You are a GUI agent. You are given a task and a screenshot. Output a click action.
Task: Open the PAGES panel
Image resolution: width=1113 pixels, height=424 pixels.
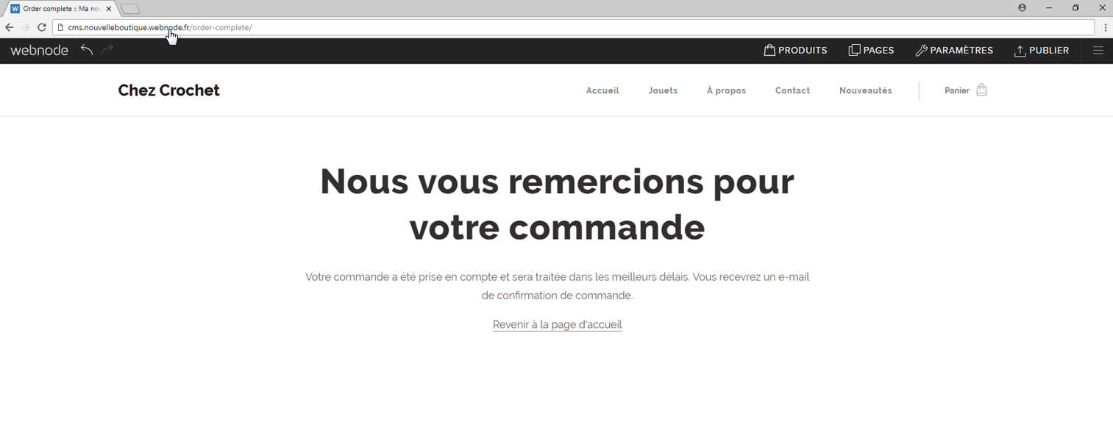(872, 50)
